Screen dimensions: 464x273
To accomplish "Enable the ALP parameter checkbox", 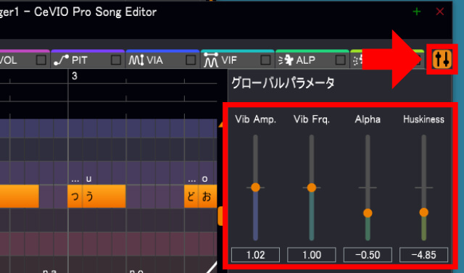I will coord(340,60).
